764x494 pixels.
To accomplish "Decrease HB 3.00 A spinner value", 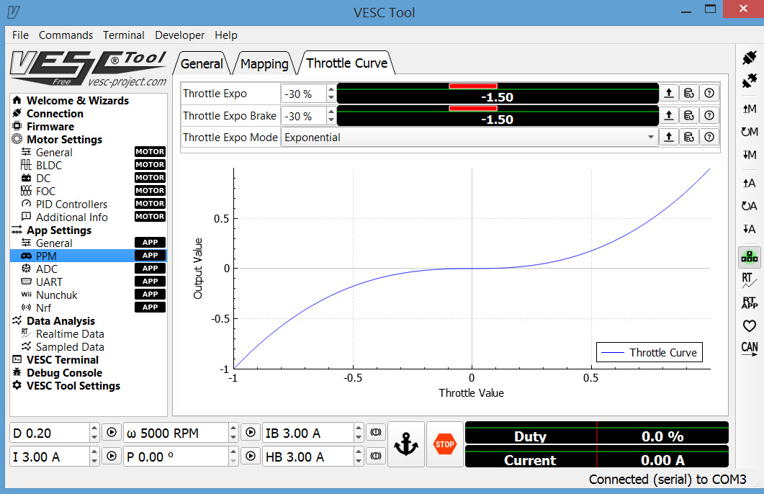I will tap(359, 461).
